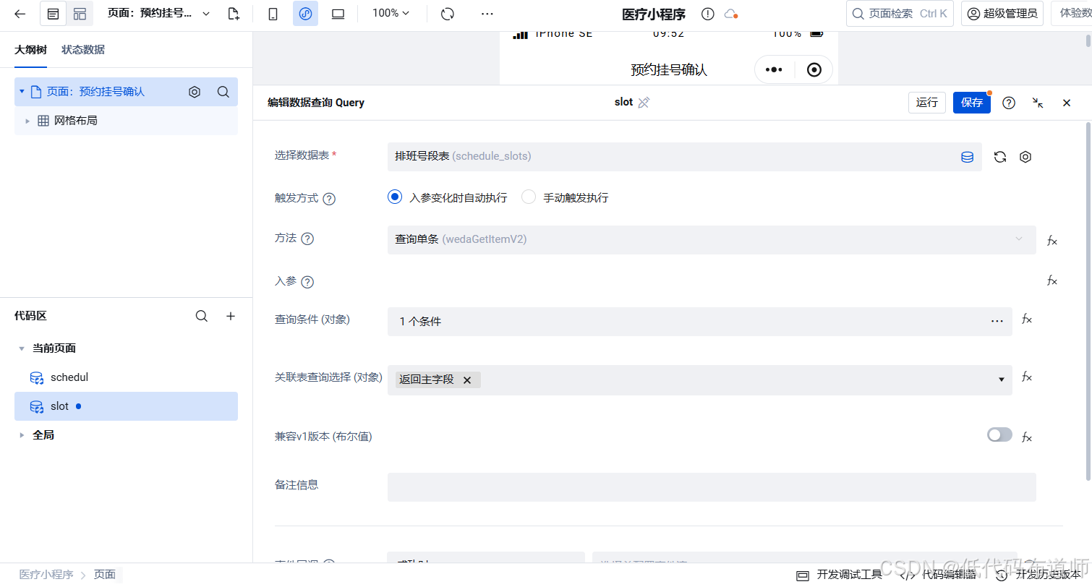
Task: Select the PC/desktop preview icon
Action: pyautogui.click(x=338, y=14)
